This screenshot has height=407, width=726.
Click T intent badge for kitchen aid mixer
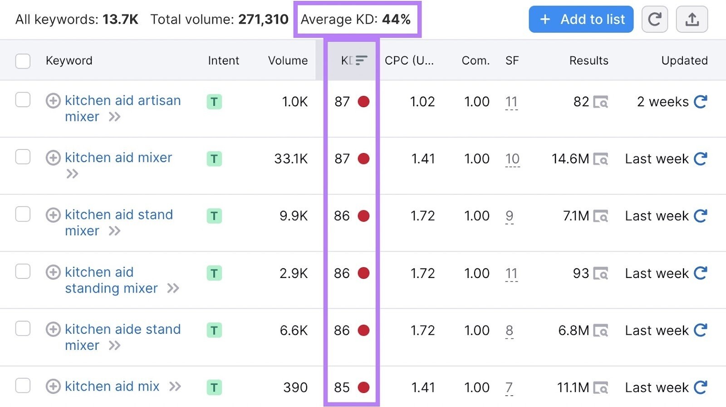click(214, 159)
